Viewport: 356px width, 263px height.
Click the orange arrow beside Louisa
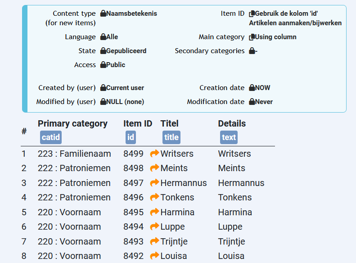[x=154, y=256]
